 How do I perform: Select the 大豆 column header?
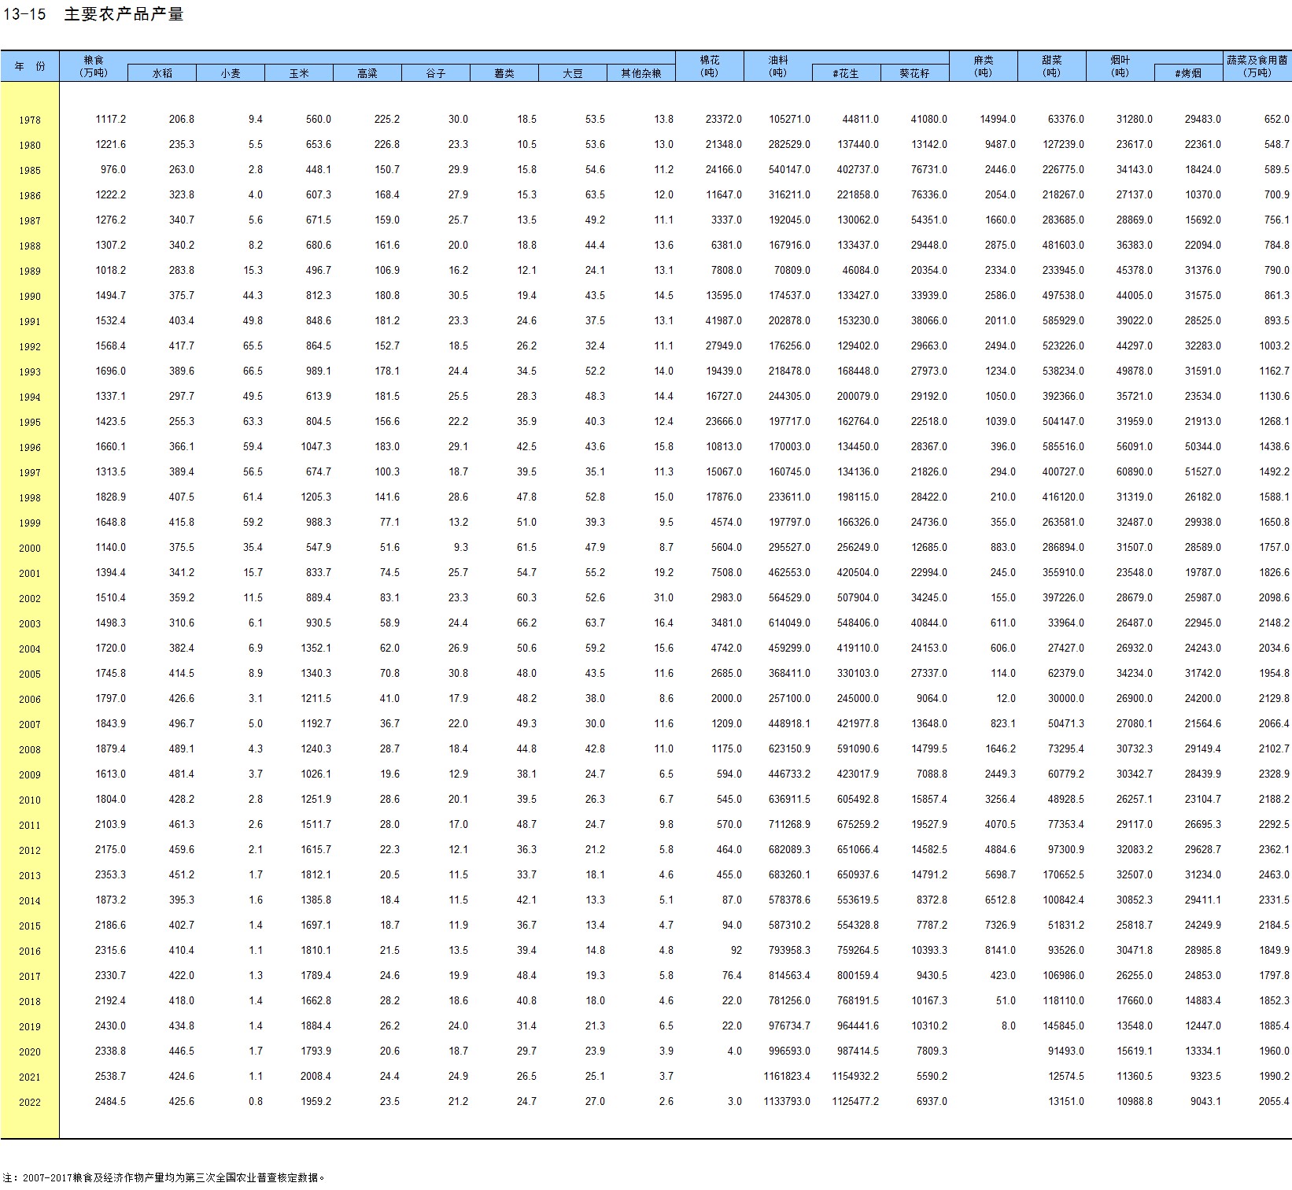tap(573, 73)
